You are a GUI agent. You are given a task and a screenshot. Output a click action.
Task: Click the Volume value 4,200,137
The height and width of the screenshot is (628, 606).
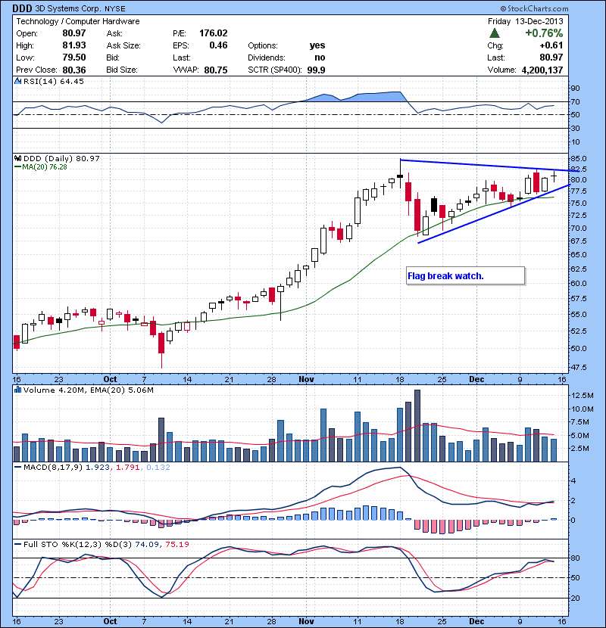pyautogui.click(x=542, y=70)
